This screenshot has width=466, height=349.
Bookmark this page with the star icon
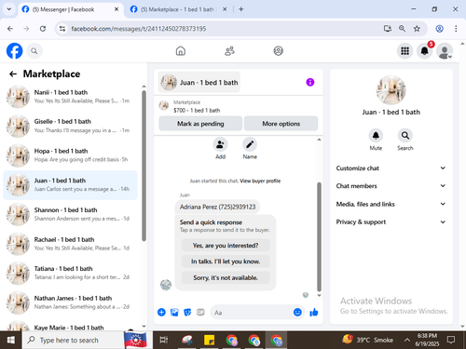click(417, 29)
